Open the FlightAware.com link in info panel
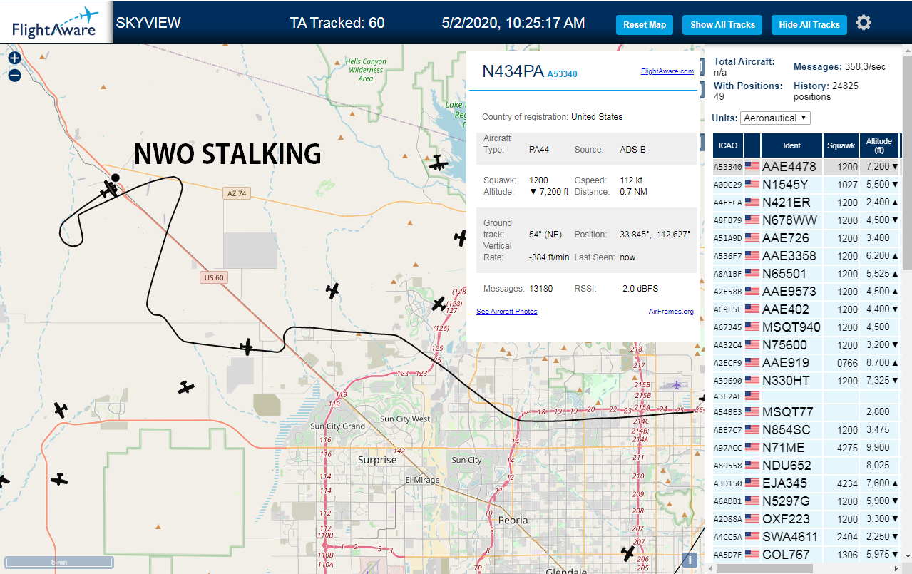Image resolution: width=912 pixels, height=574 pixels. pyautogui.click(x=667, y=71)
